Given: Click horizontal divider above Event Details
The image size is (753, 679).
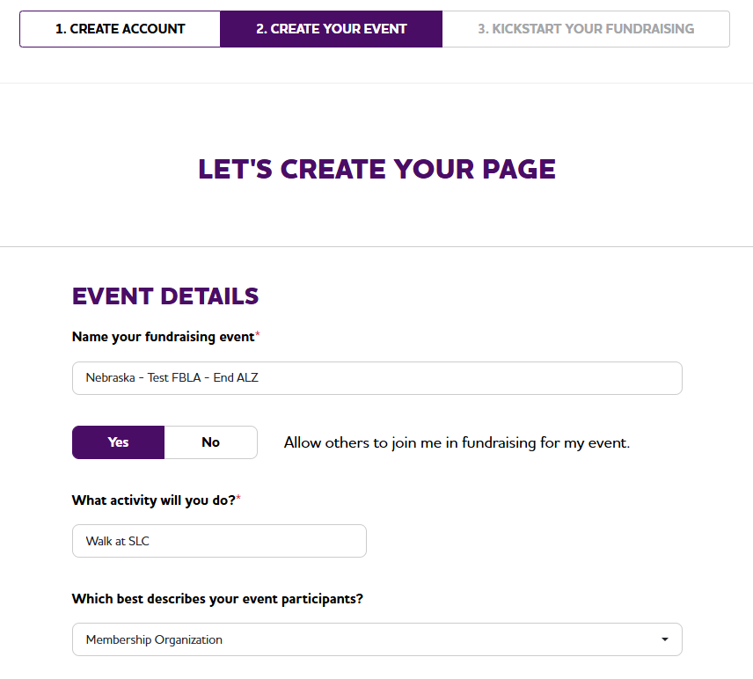Looking at the screenshot, I should point(376,247).
